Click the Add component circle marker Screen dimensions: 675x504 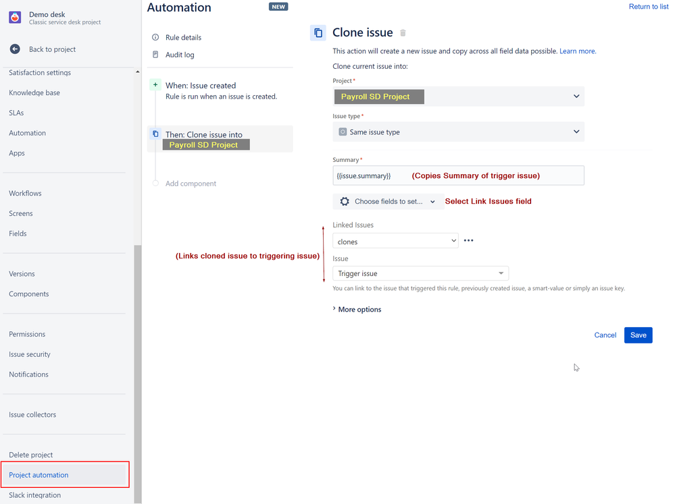155,184
